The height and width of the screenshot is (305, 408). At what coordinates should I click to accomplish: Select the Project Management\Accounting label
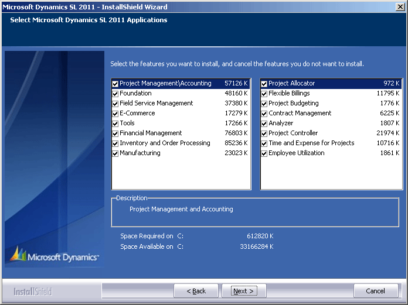[165, 83]
